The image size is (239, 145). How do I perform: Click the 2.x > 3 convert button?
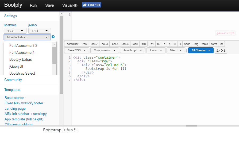pyautogui.click(x=221, y=51)
